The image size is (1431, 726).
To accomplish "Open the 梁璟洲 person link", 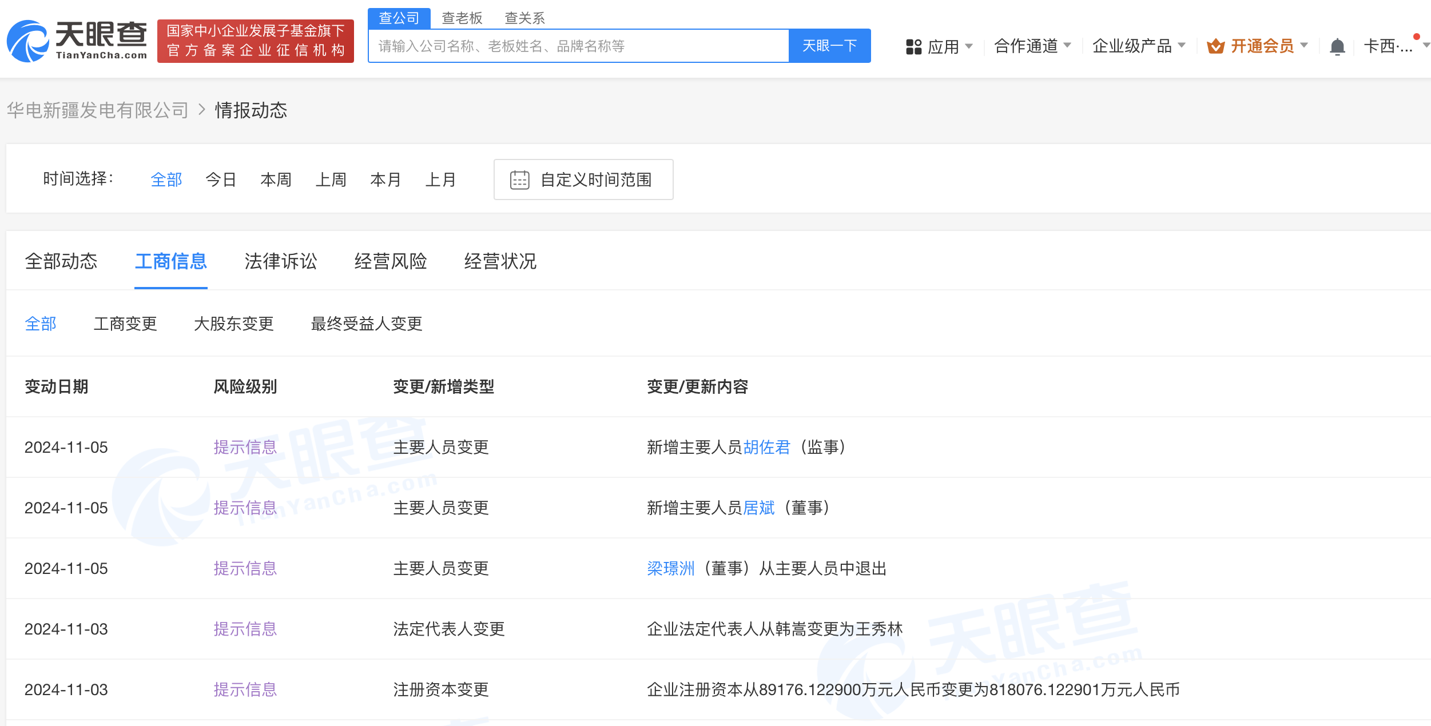I will pos(670,568).
